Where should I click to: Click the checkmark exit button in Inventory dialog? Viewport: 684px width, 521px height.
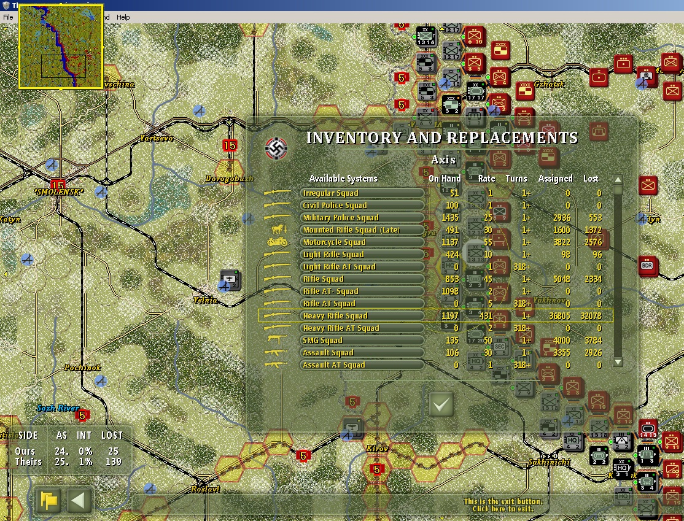(x=441, y=404)
